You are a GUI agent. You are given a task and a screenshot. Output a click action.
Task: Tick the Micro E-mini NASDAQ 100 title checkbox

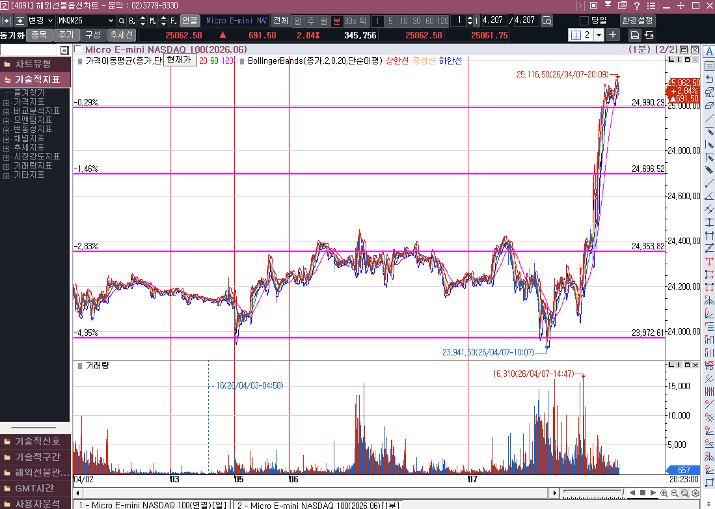(x=78, y=49)
